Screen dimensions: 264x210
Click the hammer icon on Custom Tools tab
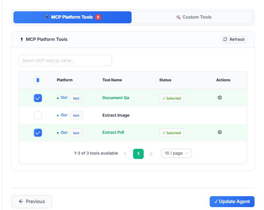click(178, 17)
